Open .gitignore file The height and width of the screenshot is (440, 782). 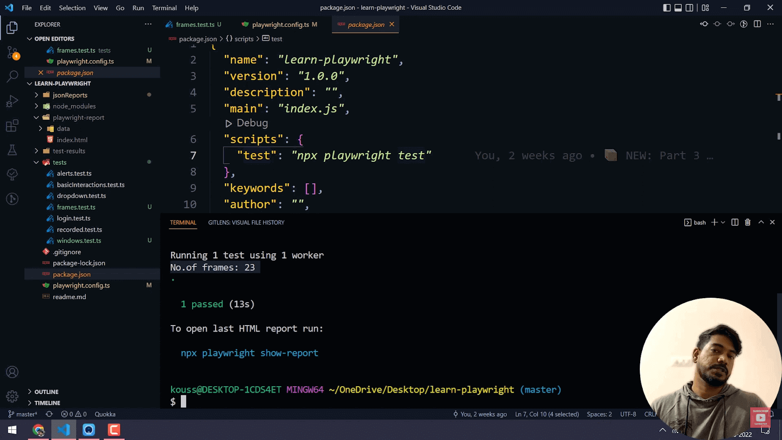tap(67, 252)
